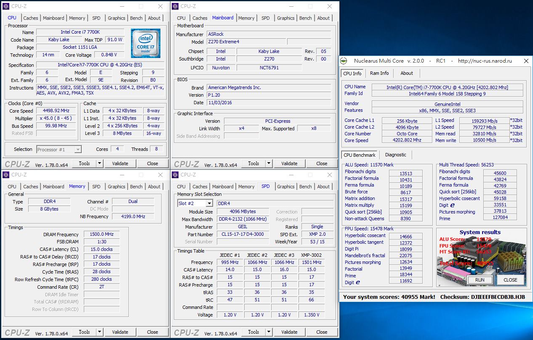533x340 pixels.
Task: Open Tools dropdown arrow in SPD window
Action: tap(269, 332)
